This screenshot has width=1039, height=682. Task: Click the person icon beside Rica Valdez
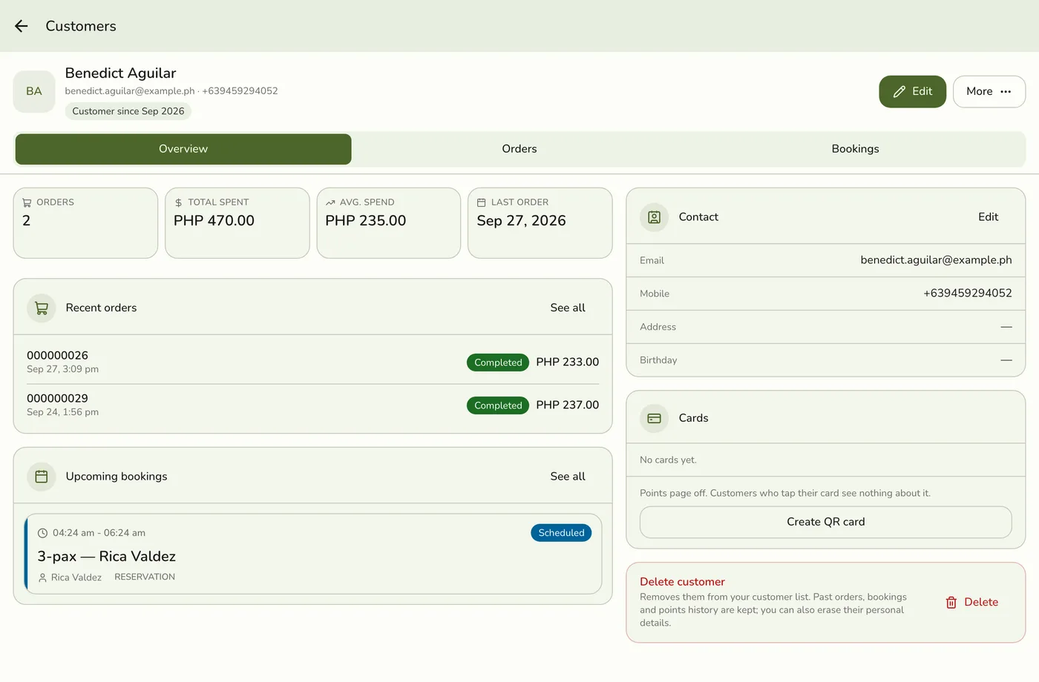pyautogui.click(x=42, y=577)
